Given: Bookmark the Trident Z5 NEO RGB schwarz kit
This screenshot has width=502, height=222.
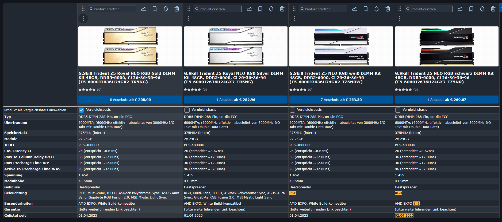Looking at the screenshot, I should (471, 9).
